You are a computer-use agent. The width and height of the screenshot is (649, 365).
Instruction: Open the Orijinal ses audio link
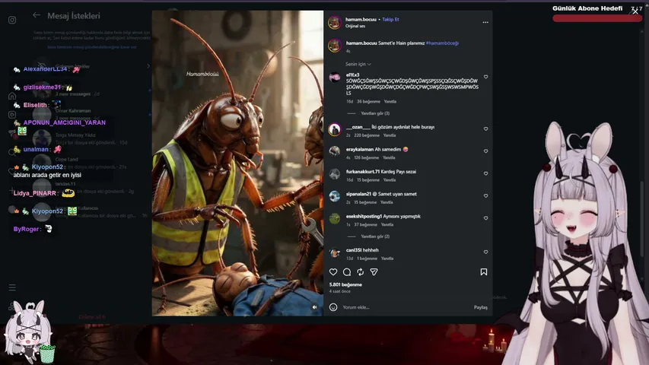[355, 26]
